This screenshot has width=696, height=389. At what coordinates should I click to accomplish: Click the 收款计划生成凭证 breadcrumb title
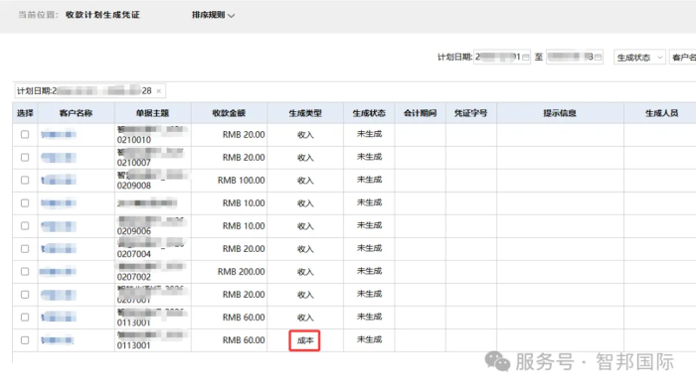[x=102, y=15]
